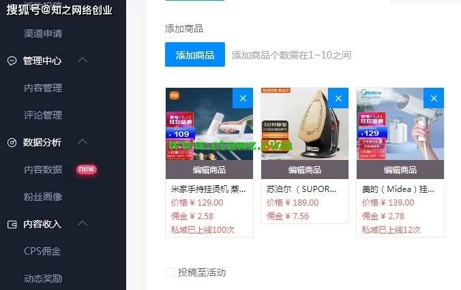Screen dimensions: 461x290
Task: Remove the Midea steamer product with X
Action: pyautogui.click(x=434, y=98)
